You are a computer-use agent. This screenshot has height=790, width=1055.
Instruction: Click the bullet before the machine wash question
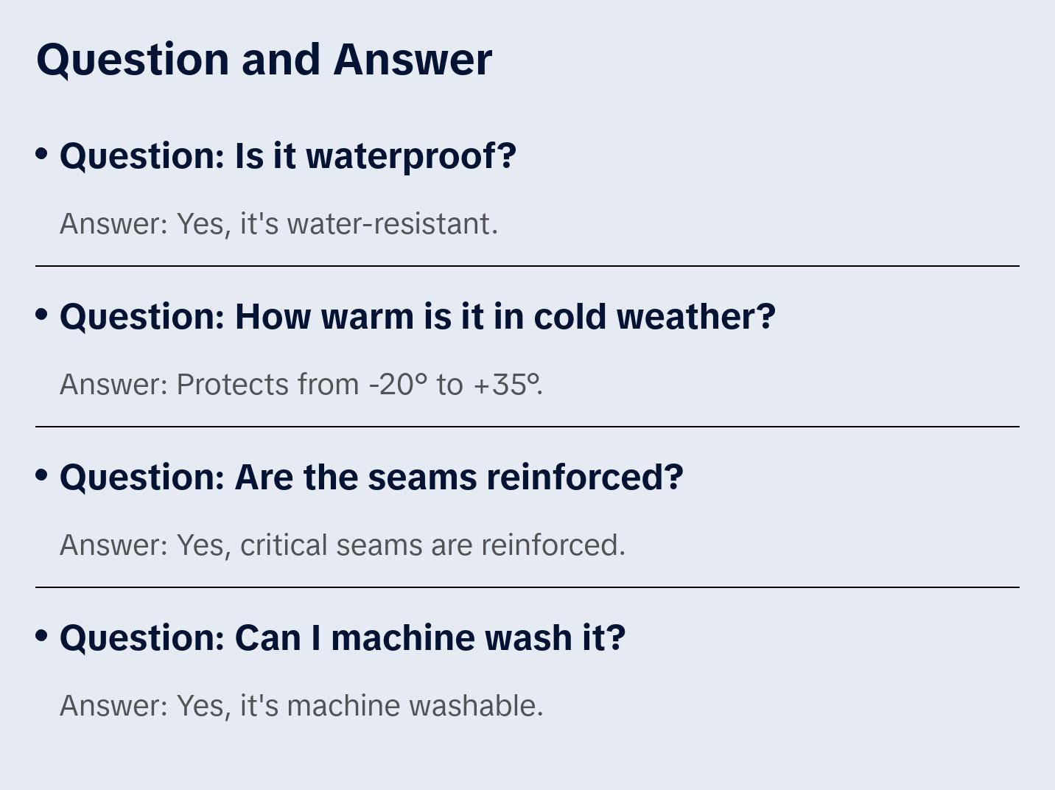[42, 635]
